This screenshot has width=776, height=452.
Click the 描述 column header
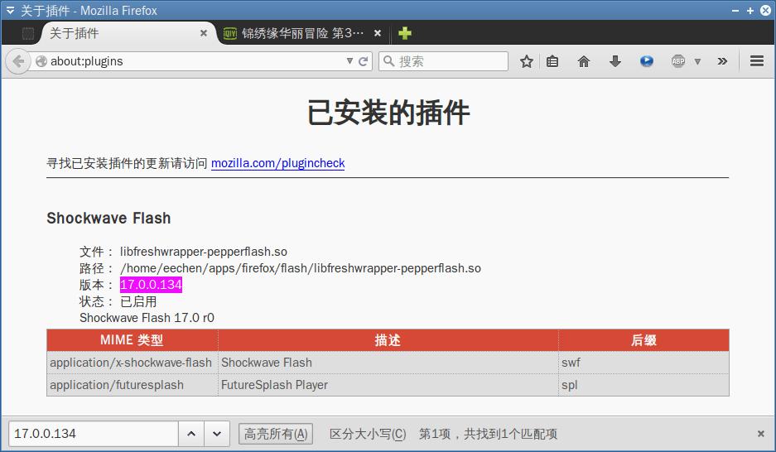click(x=388, y=340)
